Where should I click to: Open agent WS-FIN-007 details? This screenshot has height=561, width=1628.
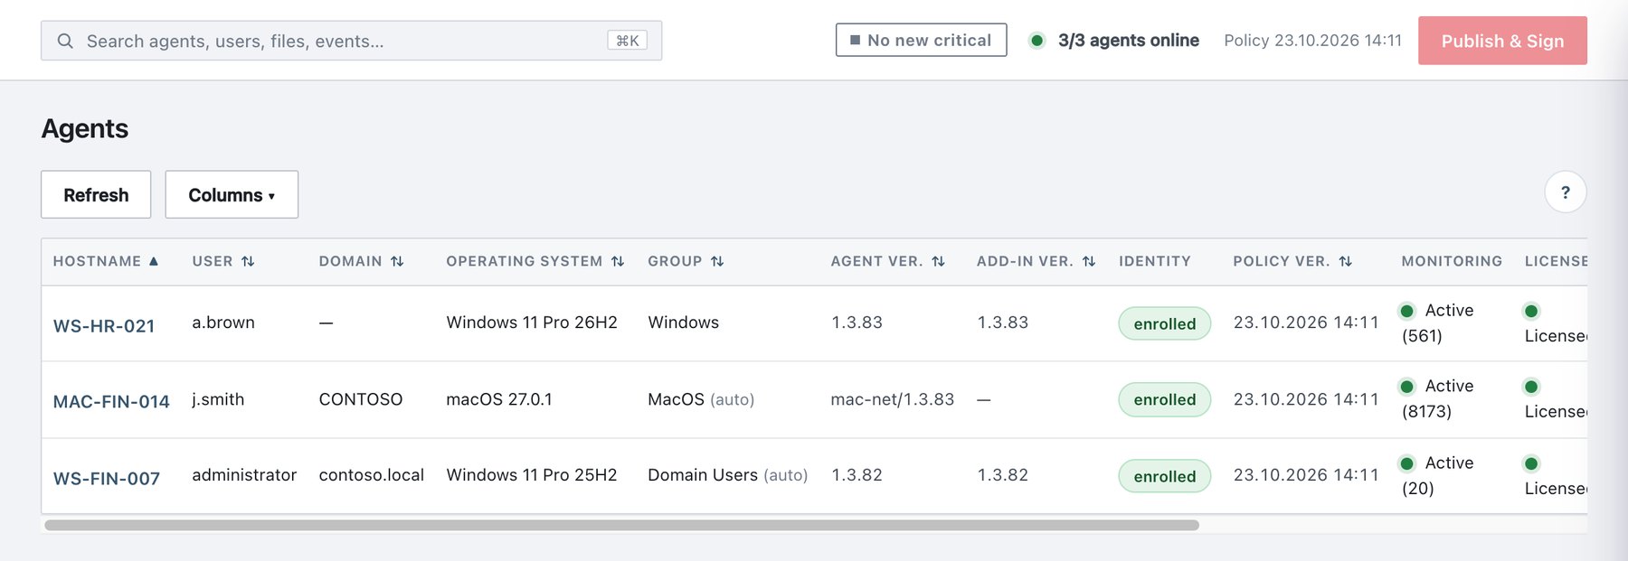(107, 478)
